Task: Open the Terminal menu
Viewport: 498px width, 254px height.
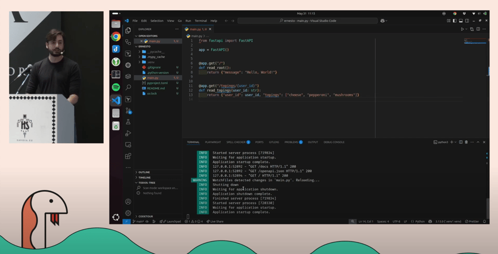Action: (201, 21)
